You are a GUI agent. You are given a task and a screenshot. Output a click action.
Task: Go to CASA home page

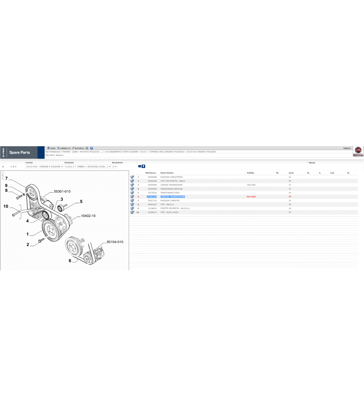[x=51, y=148]
